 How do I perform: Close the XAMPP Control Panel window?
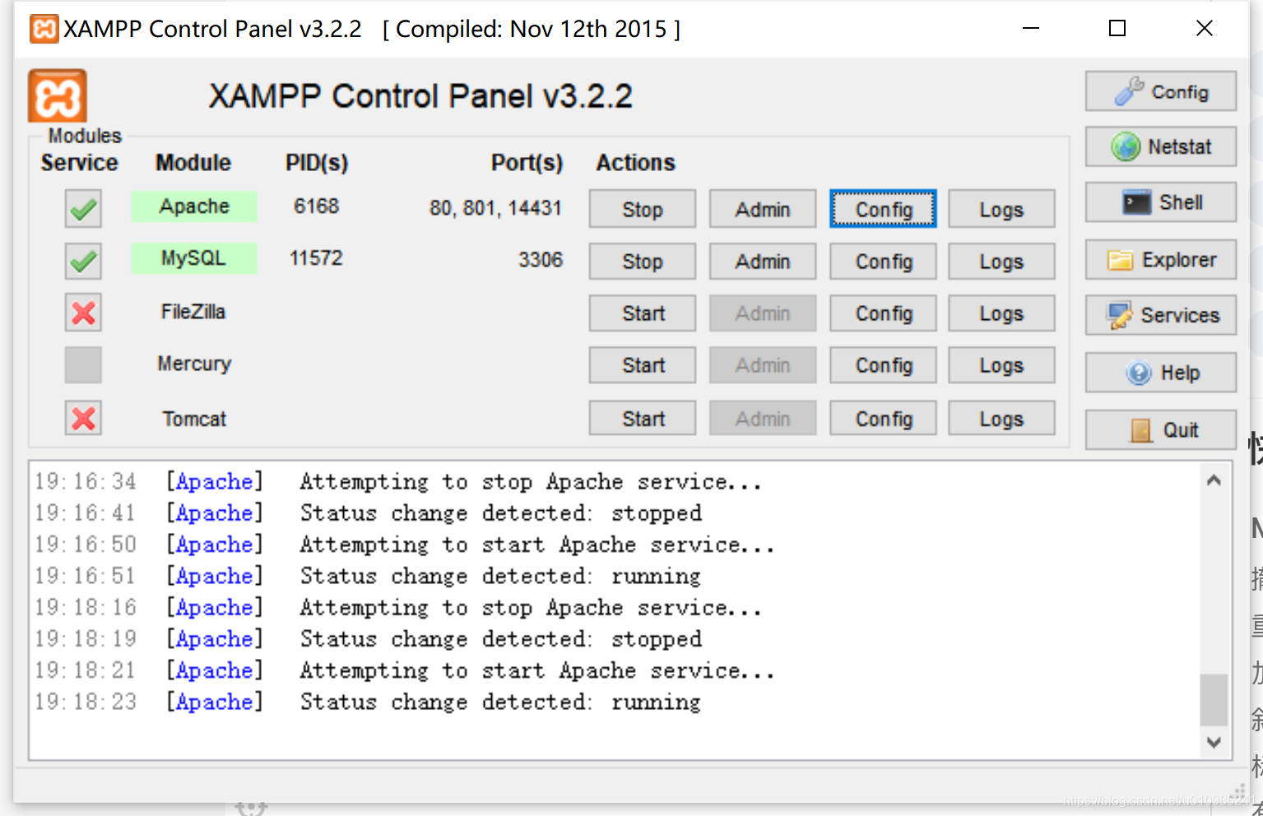[1205, 29]
